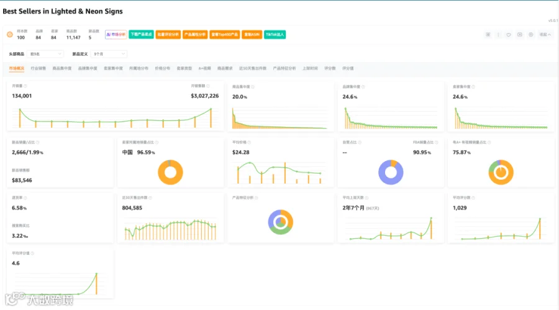Click the grid apps icon in the top-right toolbar
This screenshot has height=310, width=559.
[x=488, y=35]
